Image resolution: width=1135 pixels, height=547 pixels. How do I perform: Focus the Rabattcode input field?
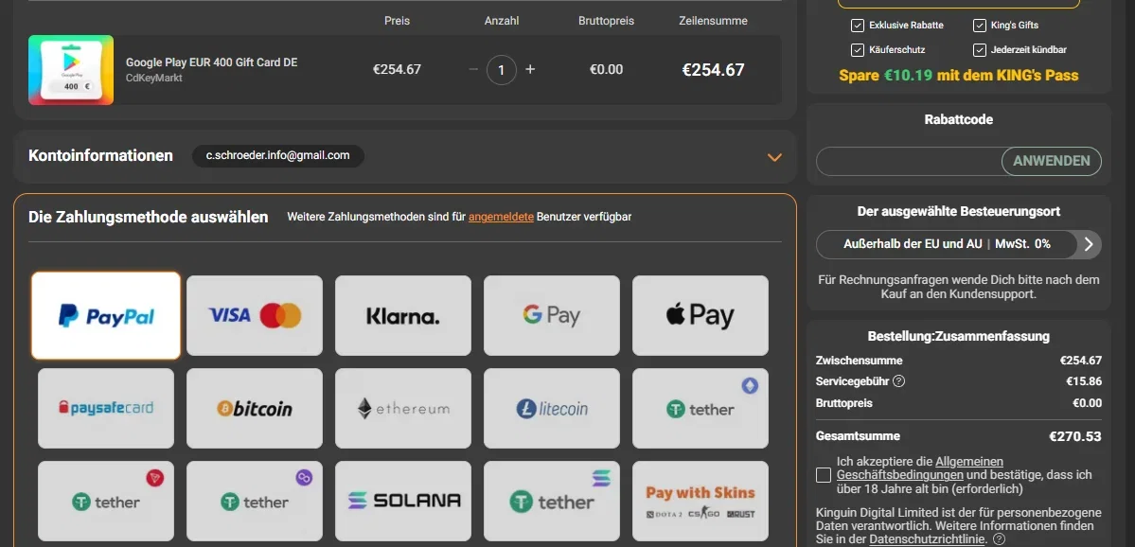[909, 161]
